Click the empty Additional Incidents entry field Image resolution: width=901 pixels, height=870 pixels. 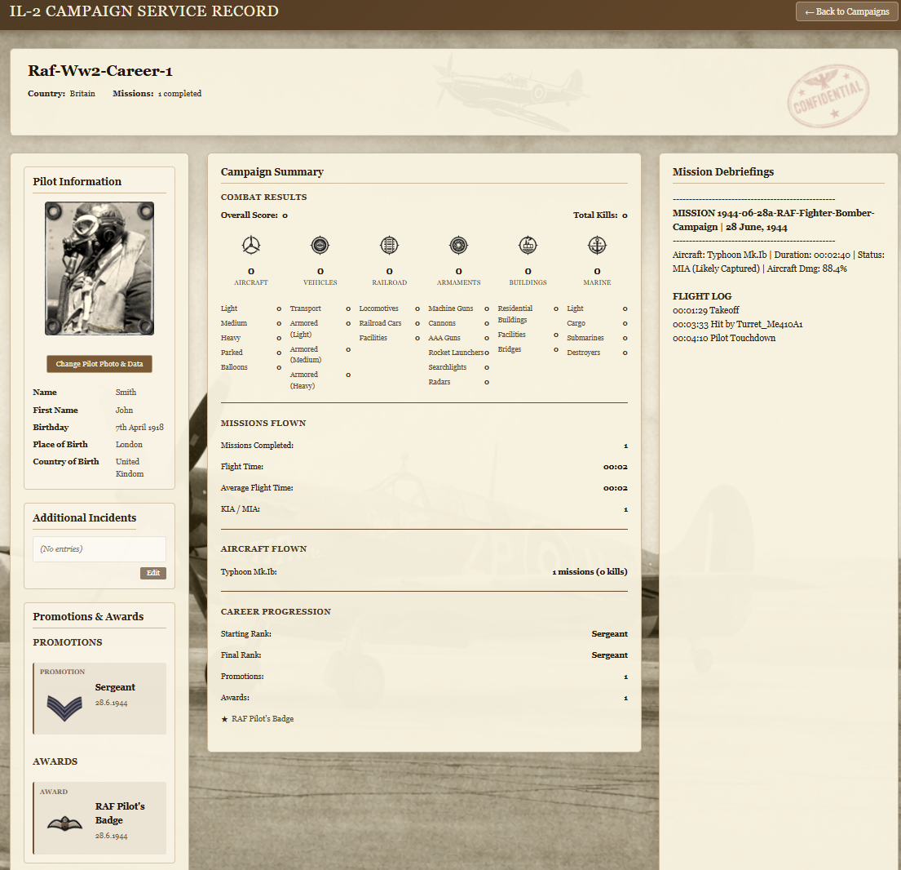coord(99,549)
